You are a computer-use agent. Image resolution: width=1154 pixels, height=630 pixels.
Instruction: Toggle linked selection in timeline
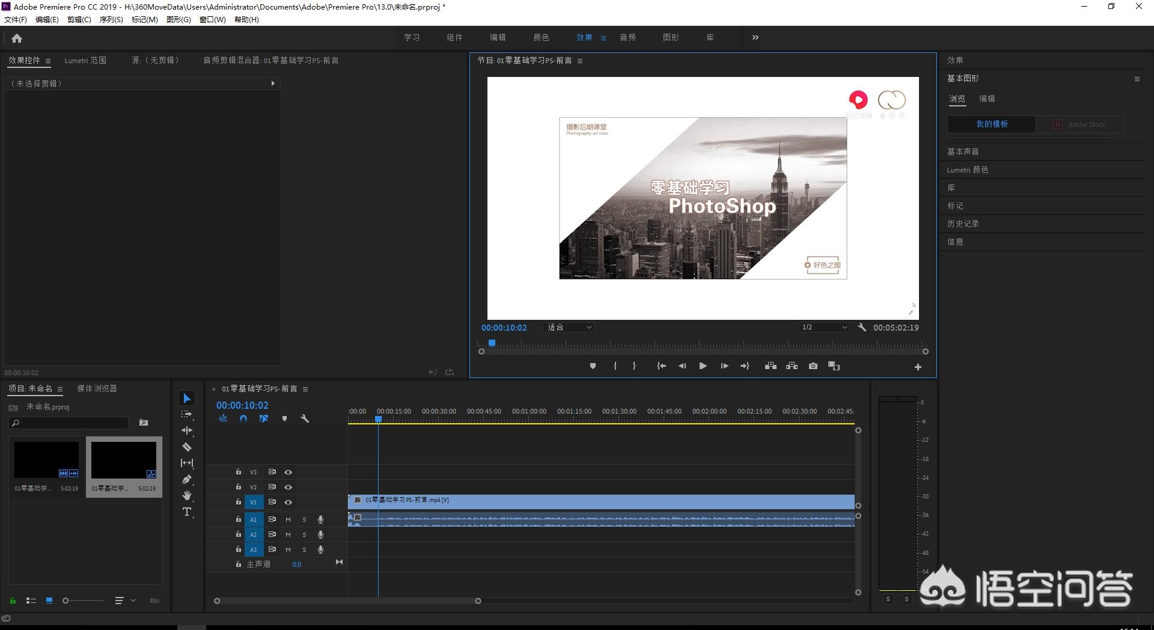pyautogui.click(x=264, y=418)
